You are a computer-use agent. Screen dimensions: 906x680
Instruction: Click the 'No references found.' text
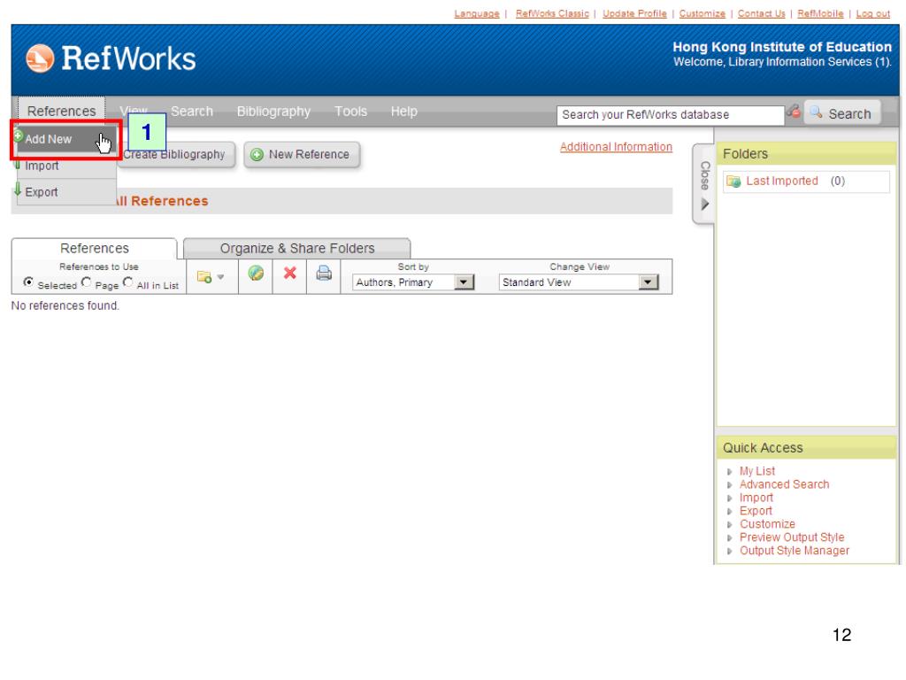point(65,305)
